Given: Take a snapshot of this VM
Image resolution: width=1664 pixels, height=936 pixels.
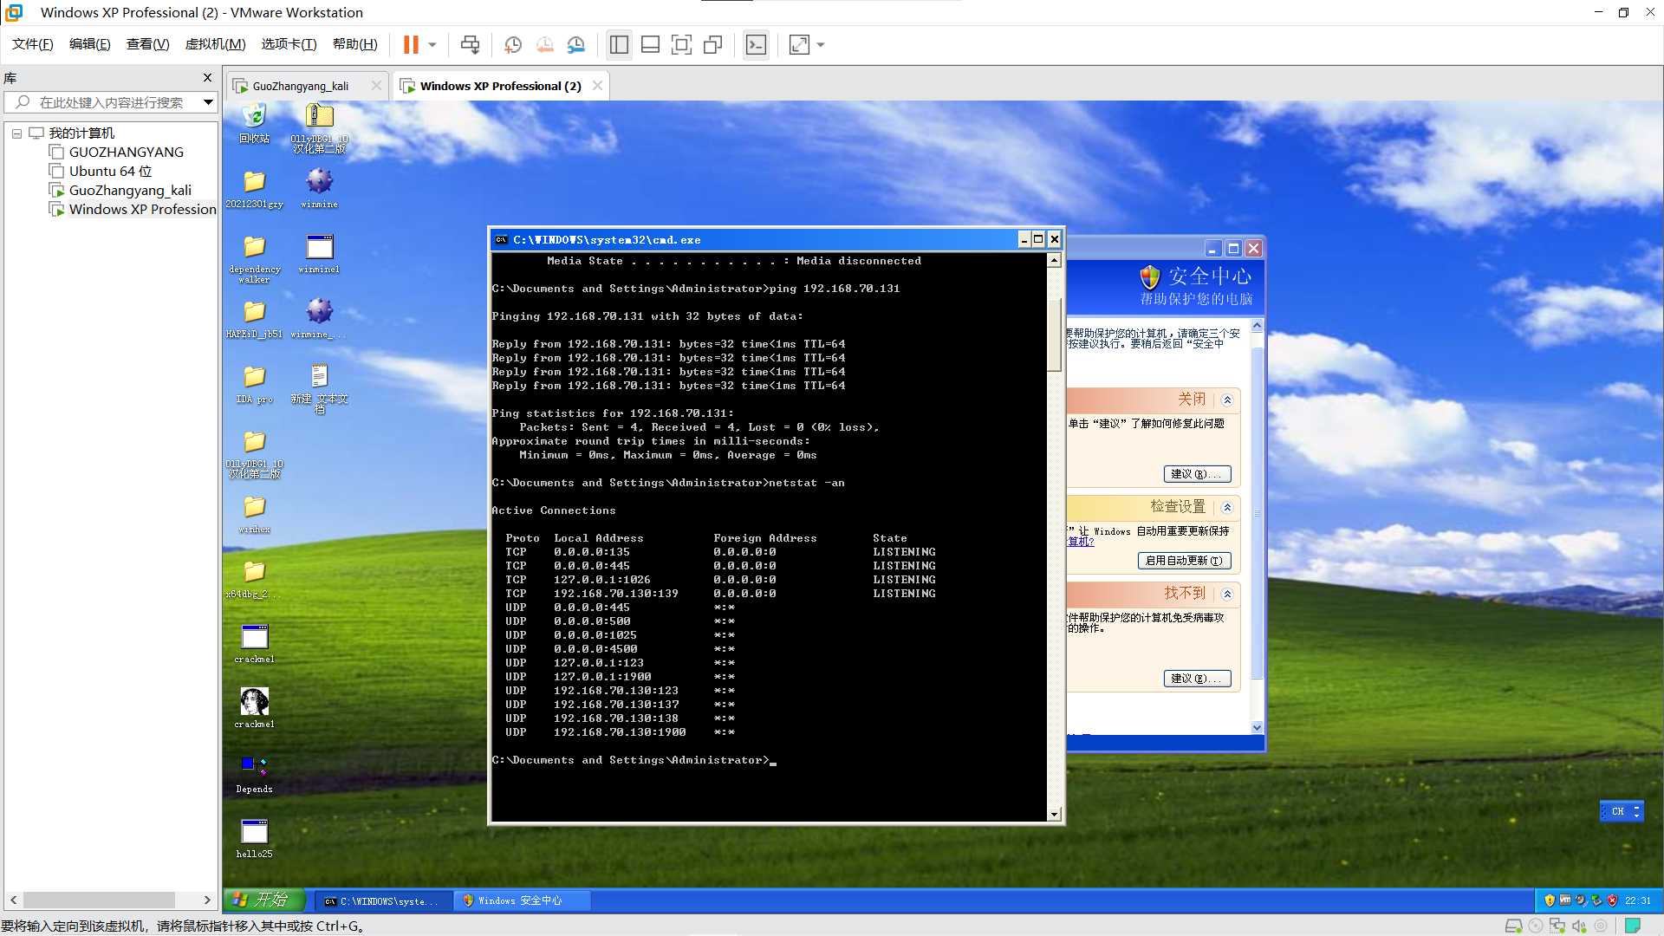Looking at the screenshot, I should (x=513, y=45).
